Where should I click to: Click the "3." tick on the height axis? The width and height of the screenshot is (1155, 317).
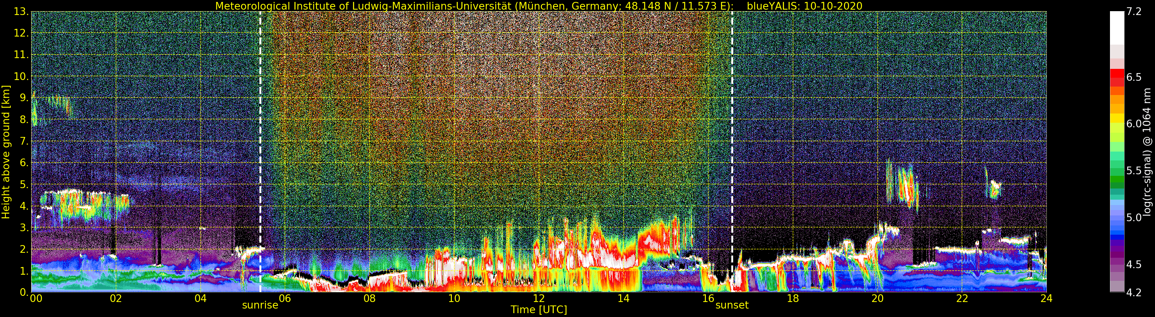coord(24,227)
